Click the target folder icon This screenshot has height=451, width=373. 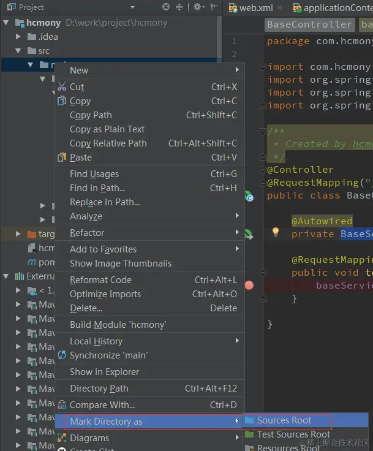[32, 234]
